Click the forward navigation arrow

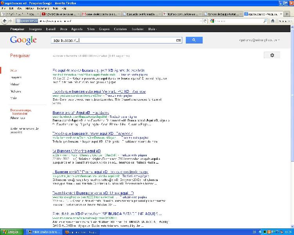point(10,21)
